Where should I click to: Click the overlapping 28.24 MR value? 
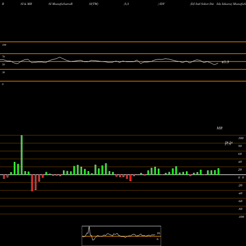tap(229, 143)
